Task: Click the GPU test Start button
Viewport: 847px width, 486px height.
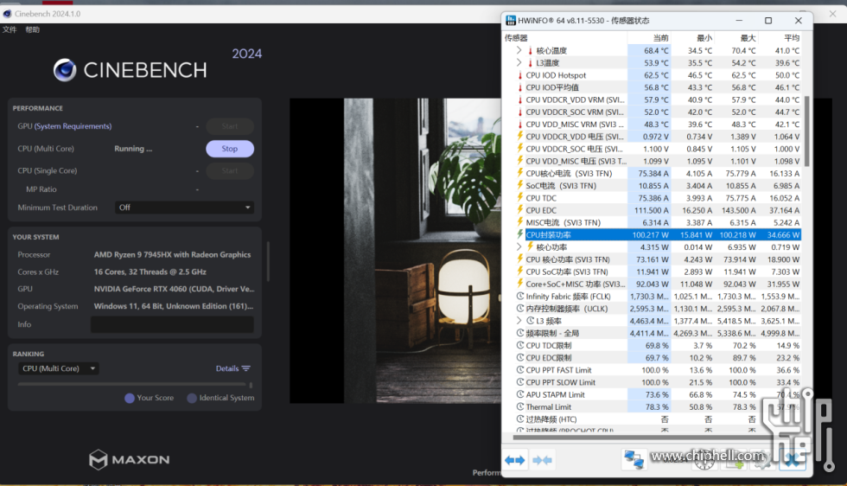Action: [230, 126]
